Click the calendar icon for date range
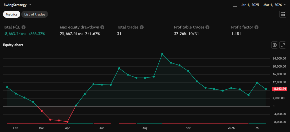Viewport: 290px width, 132px height. point(235,5)
